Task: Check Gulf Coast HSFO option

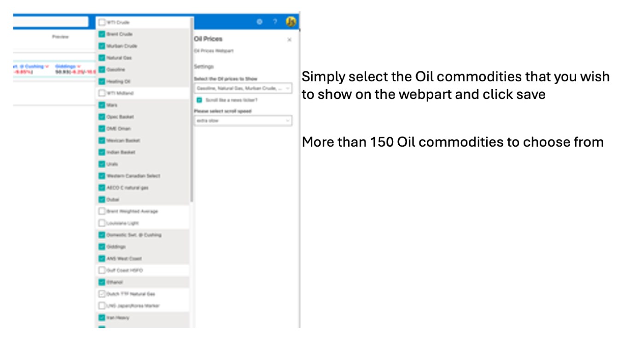Action: click(x=102, y=270)
